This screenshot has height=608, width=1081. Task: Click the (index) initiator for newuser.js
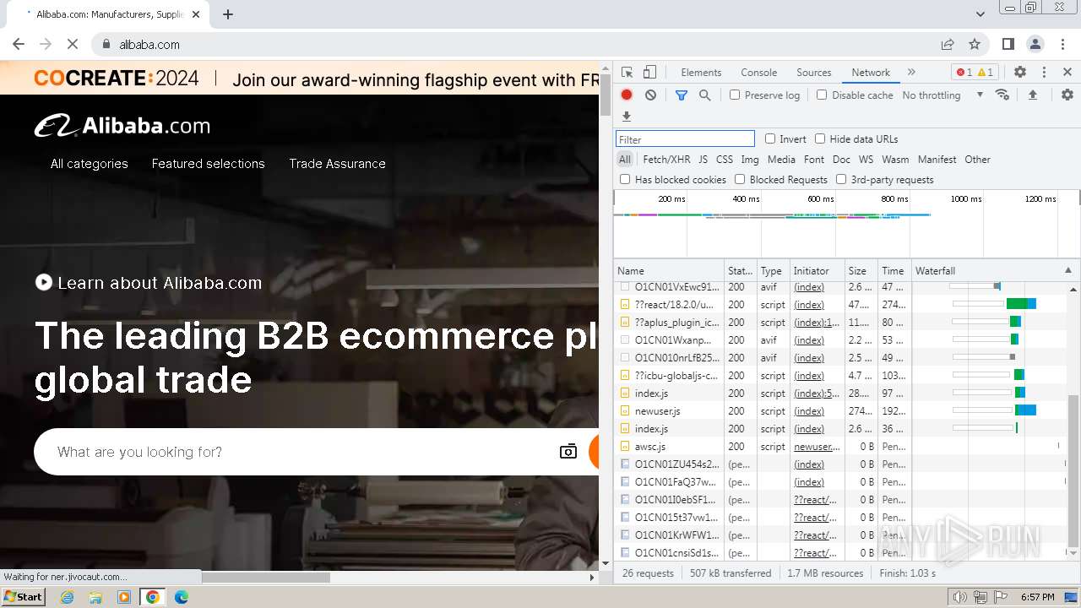point(809,411)
